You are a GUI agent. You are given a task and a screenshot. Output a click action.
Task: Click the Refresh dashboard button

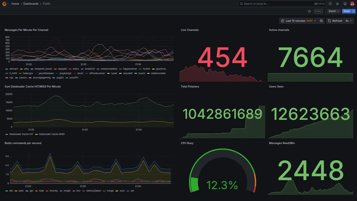[335, 21]
